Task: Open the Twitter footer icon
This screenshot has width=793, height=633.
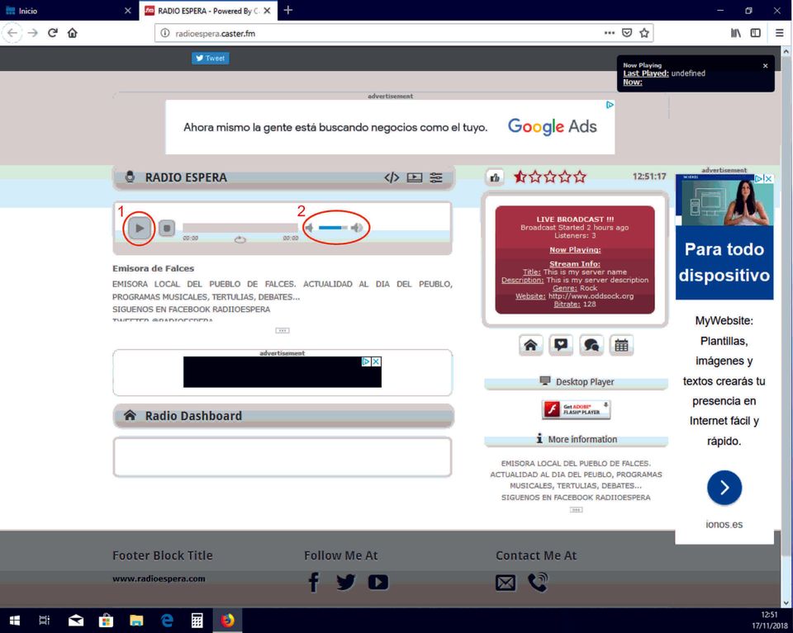Action: pyautogui.click(x=346, y=582)
